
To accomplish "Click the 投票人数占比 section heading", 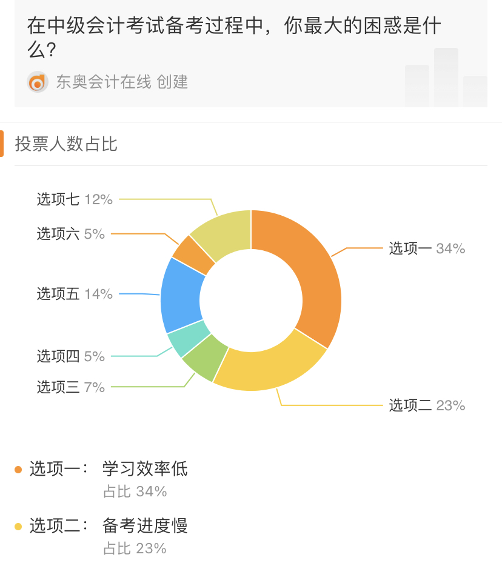I will [x=66, y=144].
